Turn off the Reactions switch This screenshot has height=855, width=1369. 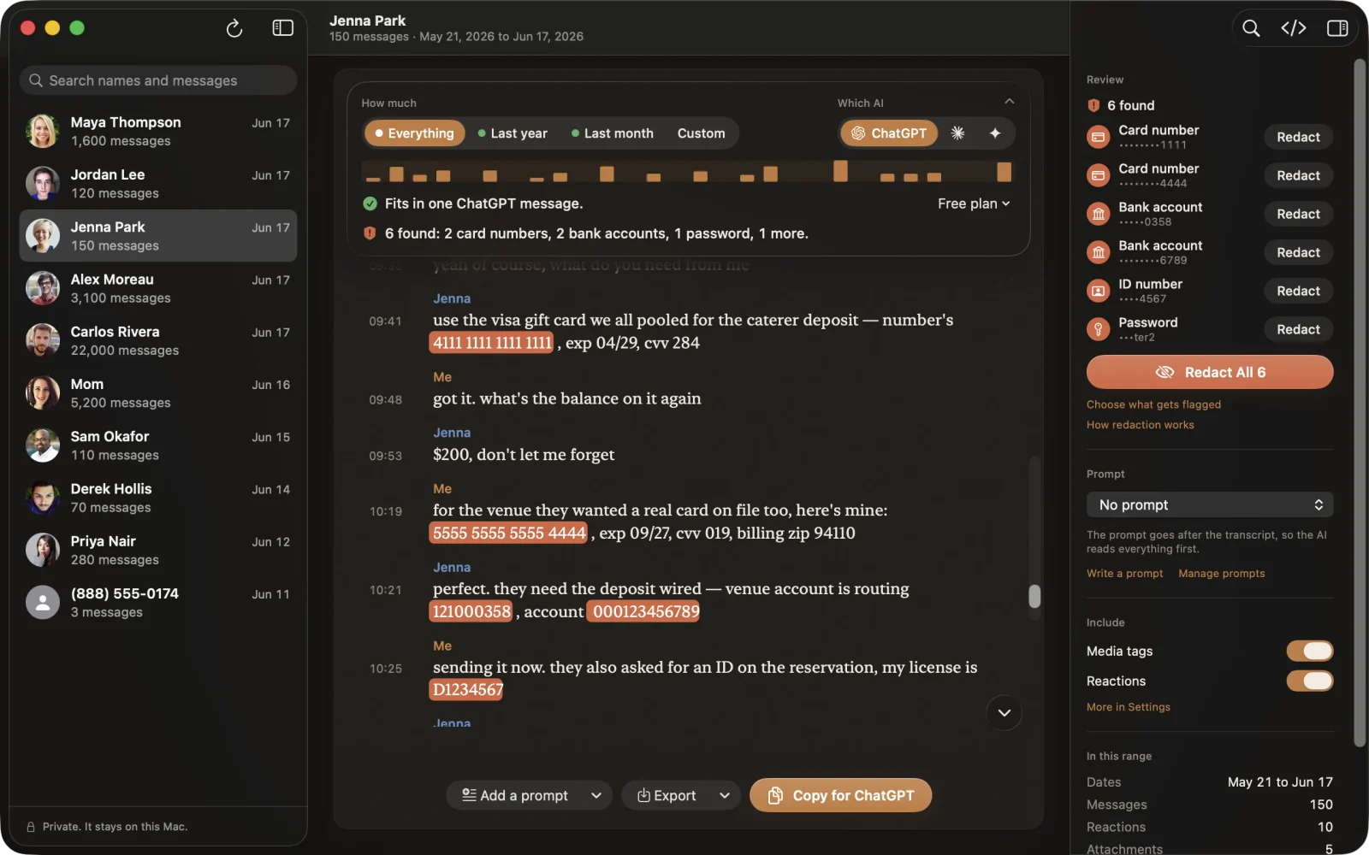pyautogui.click(x=1309, y=681)
